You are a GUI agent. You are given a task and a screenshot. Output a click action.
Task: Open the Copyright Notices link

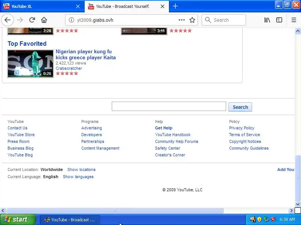click(x=245, y=142)
